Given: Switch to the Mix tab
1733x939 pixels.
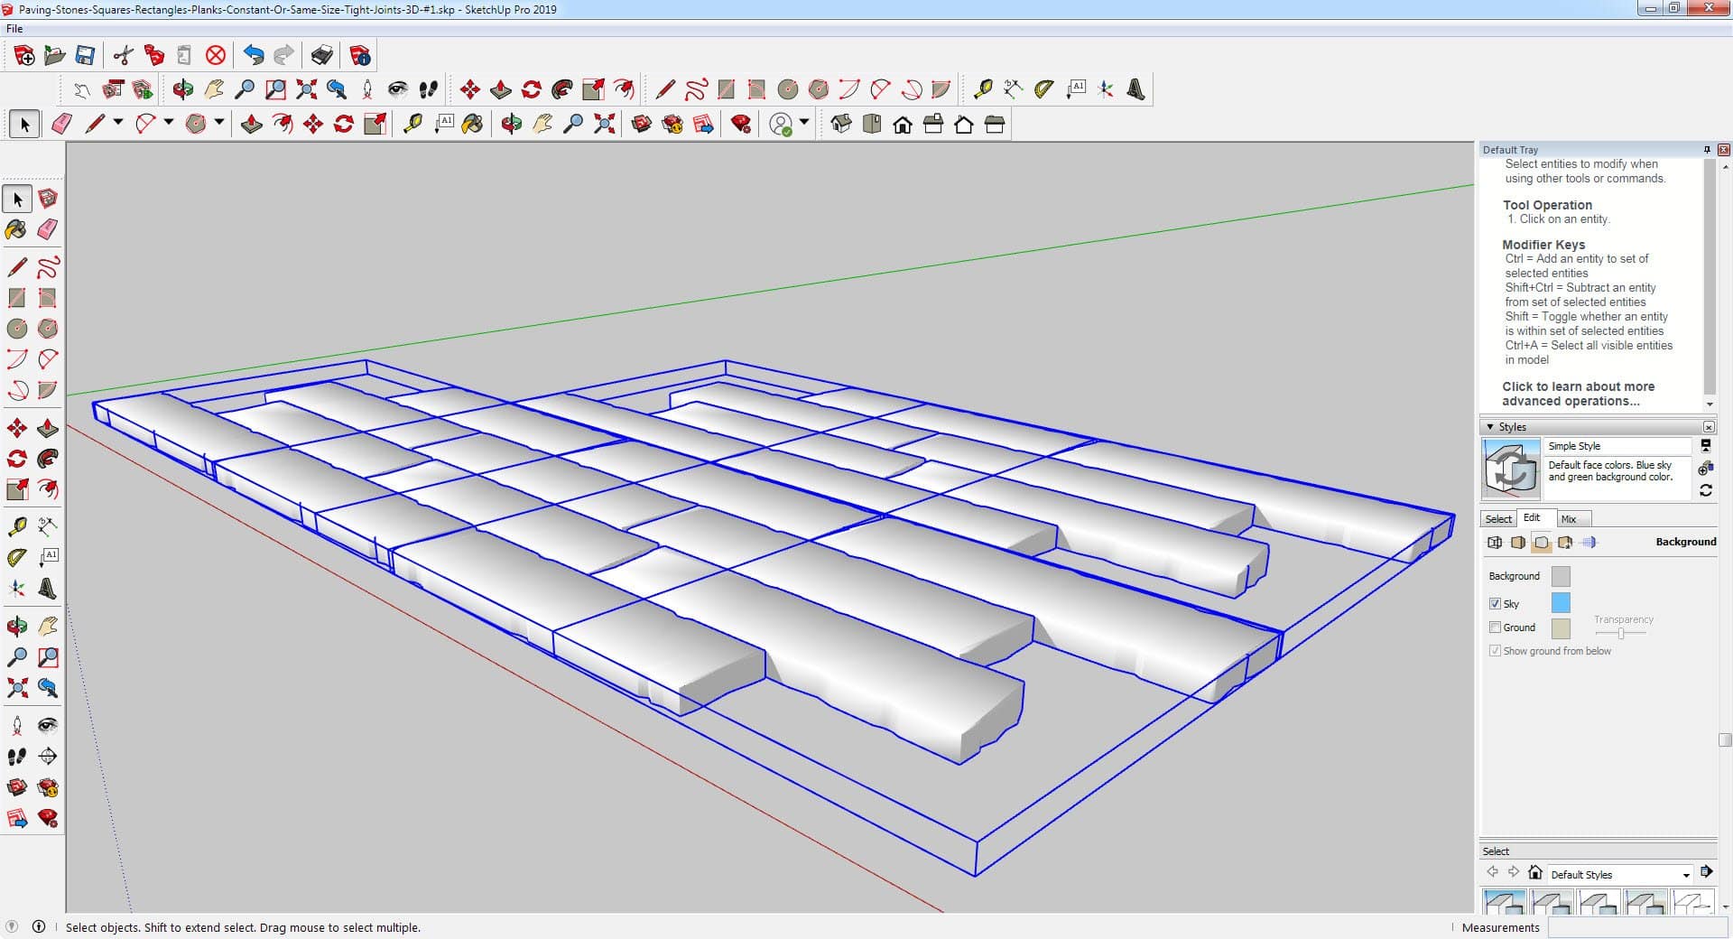Looking at the screenshot, I should pyautogui.click(x=1569, y=519).
